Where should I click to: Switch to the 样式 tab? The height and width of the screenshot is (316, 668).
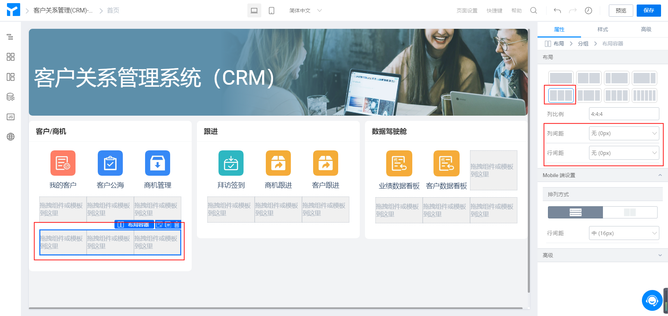(603, 30)
